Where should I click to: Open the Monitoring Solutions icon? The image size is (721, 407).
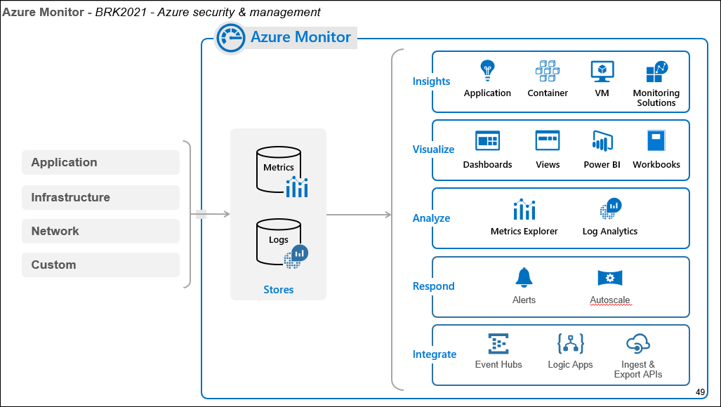pyautogui.click(x=656, y=72)
